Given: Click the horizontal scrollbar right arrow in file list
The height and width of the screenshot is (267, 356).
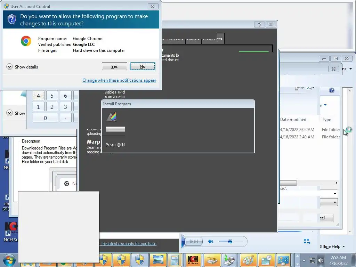Looking at the screenshot, I should pyautogui.click(x=337, y=183).
